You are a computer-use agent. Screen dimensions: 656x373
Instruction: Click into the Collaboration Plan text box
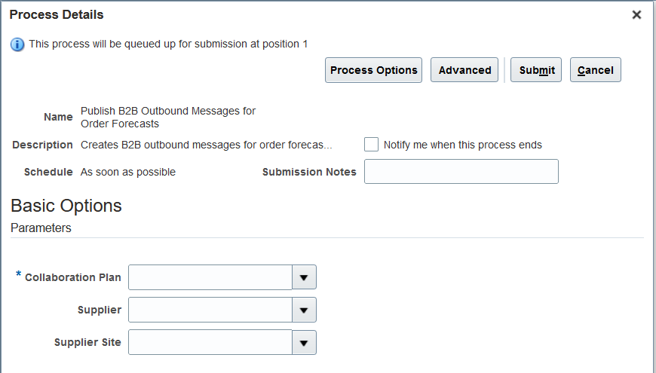click(210, 277)
